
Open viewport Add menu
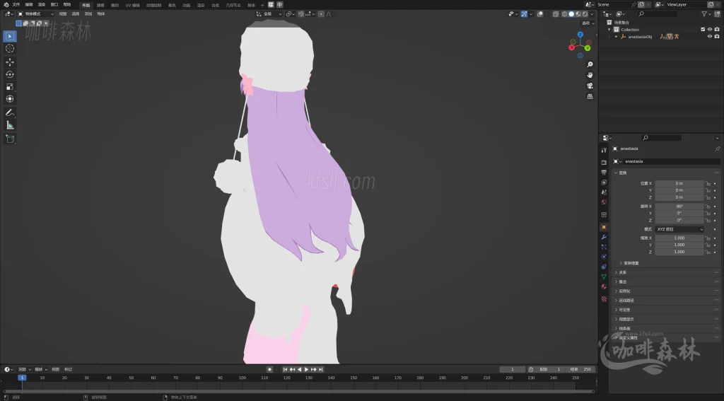click(x=88, y=14)
